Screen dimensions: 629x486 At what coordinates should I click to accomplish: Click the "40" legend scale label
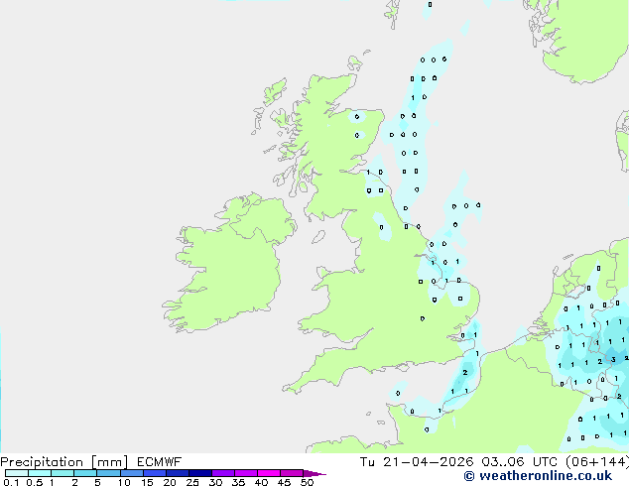click(x=261, y=482)
